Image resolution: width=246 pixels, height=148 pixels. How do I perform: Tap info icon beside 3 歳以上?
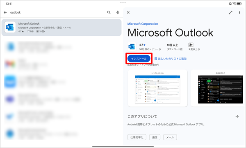pos(199,49)
